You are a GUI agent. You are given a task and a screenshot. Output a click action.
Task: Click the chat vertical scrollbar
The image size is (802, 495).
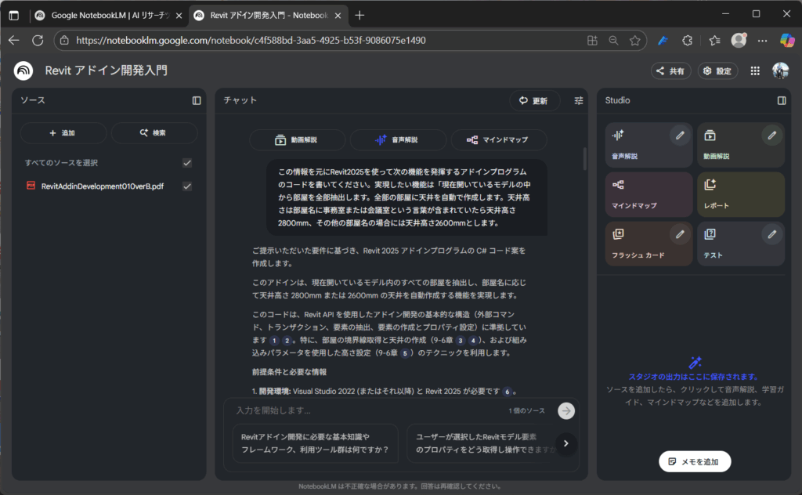click(x=584, y=159)
